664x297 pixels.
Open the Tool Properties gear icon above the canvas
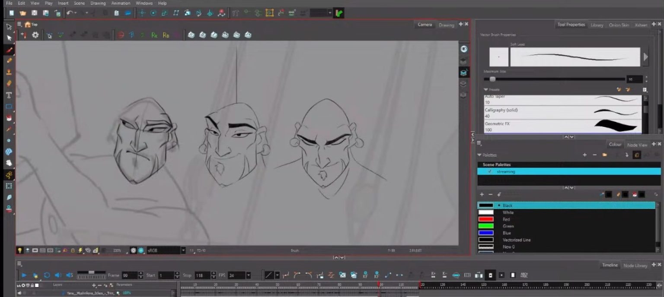[x=35, y=35]
